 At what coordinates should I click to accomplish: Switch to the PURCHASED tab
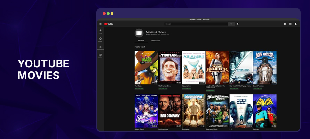click(x=156, y=41)
